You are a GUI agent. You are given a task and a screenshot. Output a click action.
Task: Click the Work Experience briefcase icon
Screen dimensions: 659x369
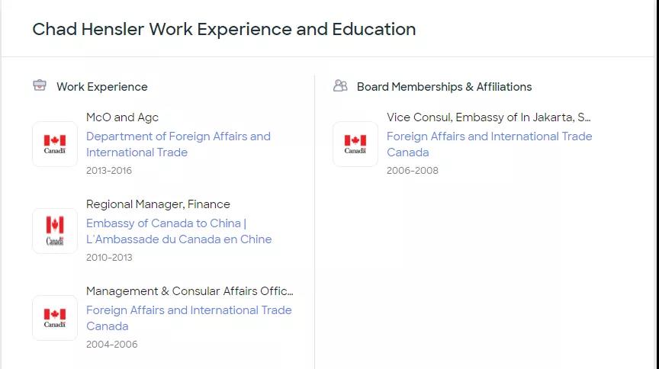tap(40, 85)
